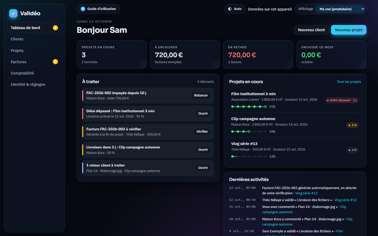Create a project with Nouveau projet
Viewport: 378px width, 236px height.
coord(349,30)
